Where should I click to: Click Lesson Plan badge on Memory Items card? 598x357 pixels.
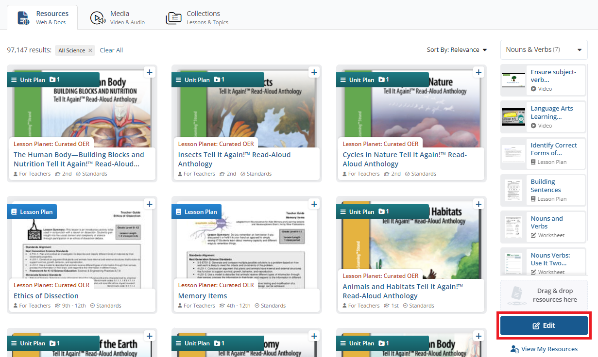click(x=196, y=211)
